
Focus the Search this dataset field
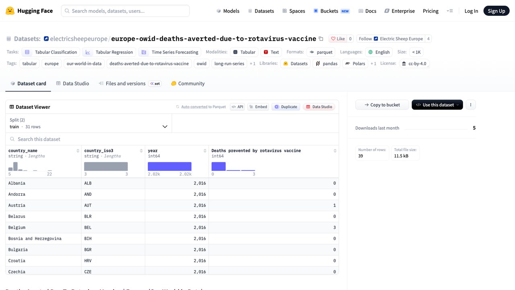pyautogui.click(x=172, y=139)
